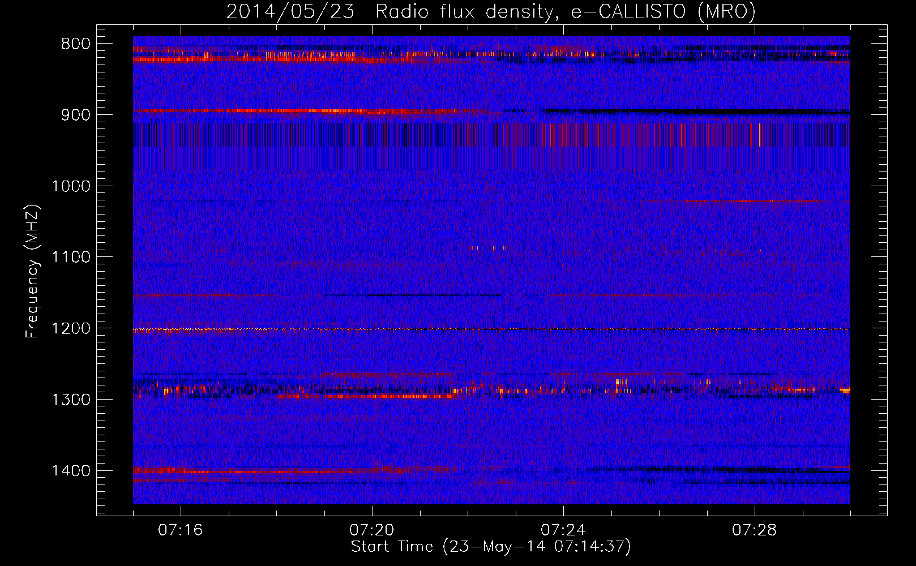Click the 1100 frequency tick label
The image size is (916, 566).
click(71, 258)
